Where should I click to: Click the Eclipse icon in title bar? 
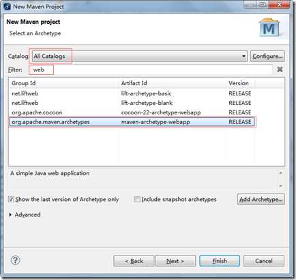pyautogui.click(x=7, y=6)
